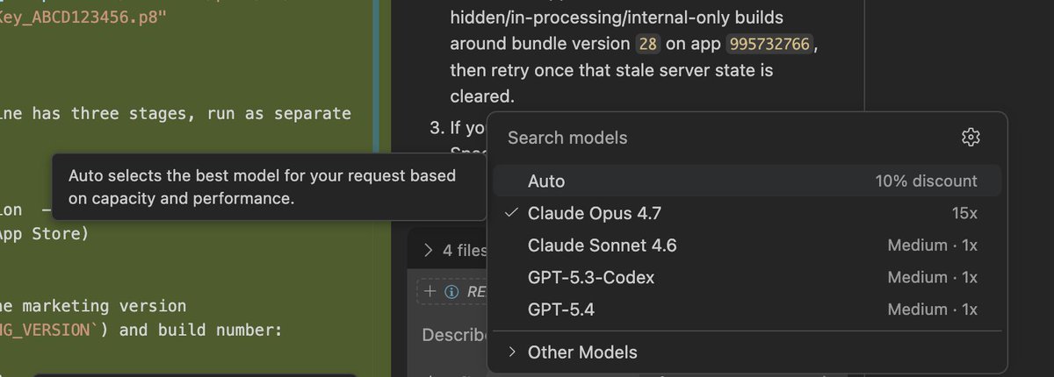Expand the Other Models section
Viewport: 1054px width, 377px height.
747,352
